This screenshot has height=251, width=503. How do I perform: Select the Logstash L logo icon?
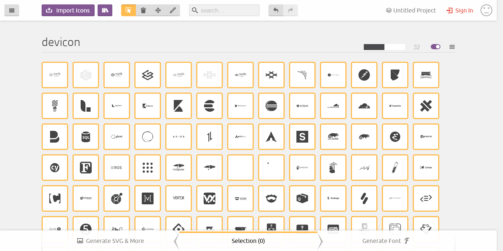click(x=86, y=106)
